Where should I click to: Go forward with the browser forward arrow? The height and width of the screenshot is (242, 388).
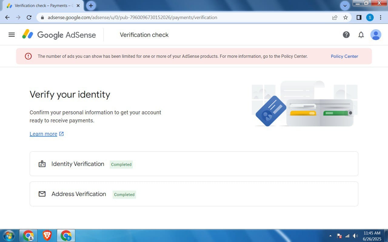point(18,18)
